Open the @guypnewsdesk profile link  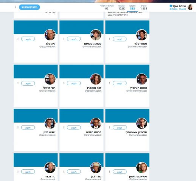click(47, 47)
